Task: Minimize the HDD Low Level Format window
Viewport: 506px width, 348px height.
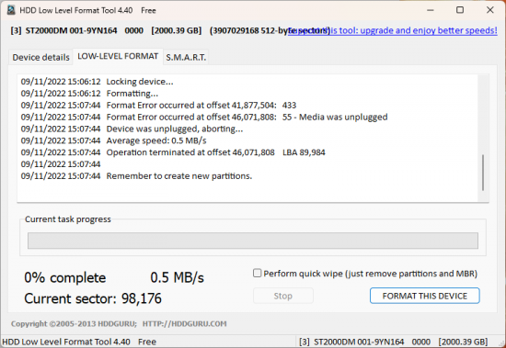Action: tap(431, 10)
